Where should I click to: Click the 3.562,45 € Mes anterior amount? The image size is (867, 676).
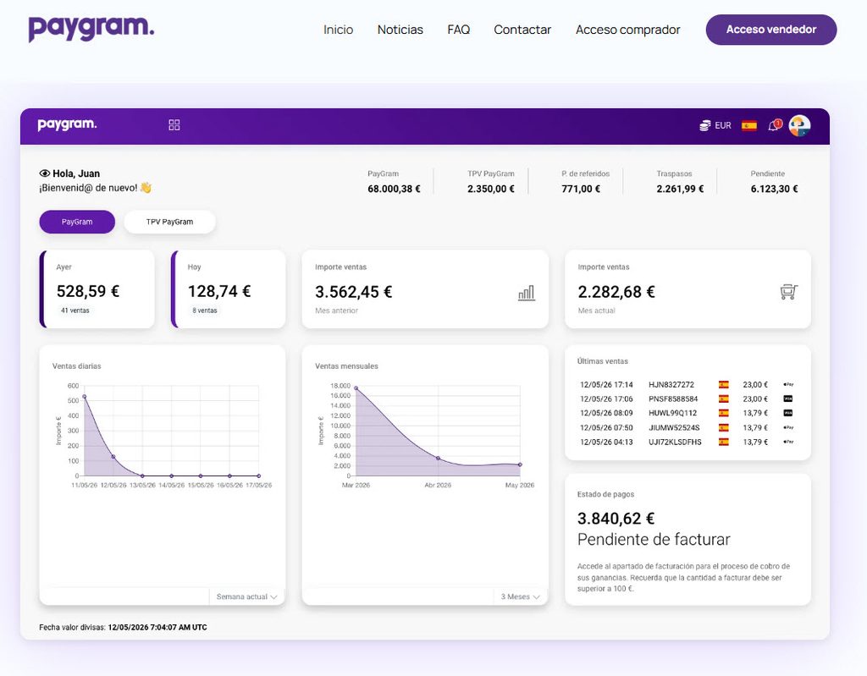tap(353, 292)
